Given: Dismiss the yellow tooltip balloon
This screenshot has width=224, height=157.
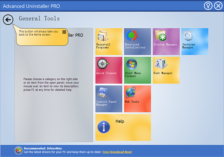Looking at the screenshot, I should click(x=64, y=32).
